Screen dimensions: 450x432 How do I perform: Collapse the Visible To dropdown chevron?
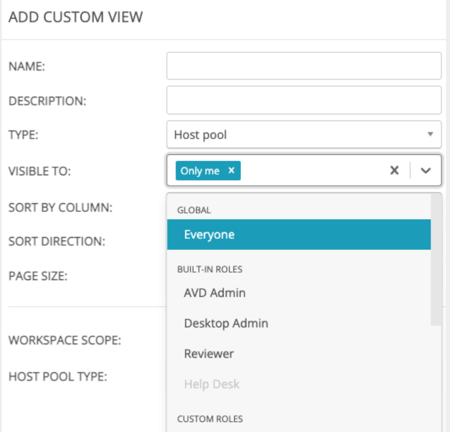[x=426, y=171]
